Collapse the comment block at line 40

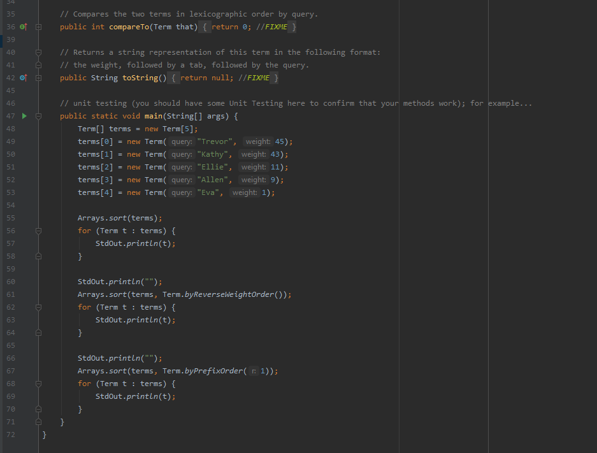pos(38,52)
